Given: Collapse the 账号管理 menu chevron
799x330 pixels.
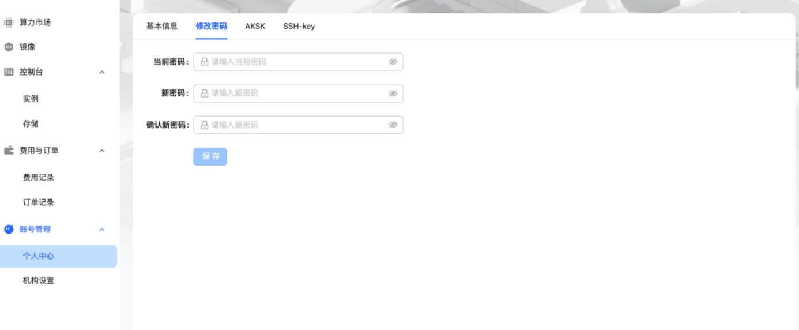Looking at the screenshot, I should (x=102, y=230).
